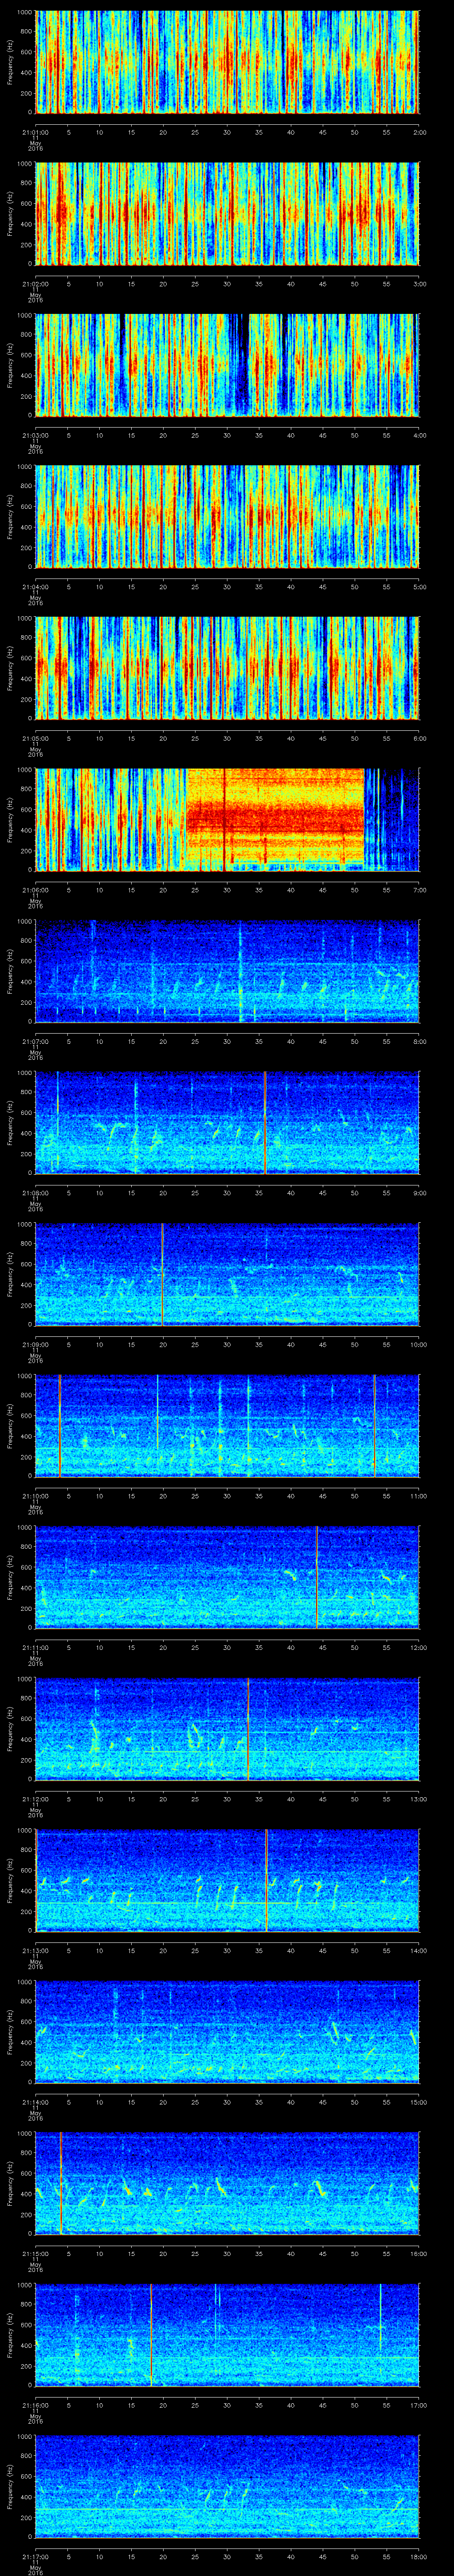Viewport: 454px width, 2576px height.
Task: Click the red line near 4 s in 21:15:00 panel
Action: coord(61,2183)
